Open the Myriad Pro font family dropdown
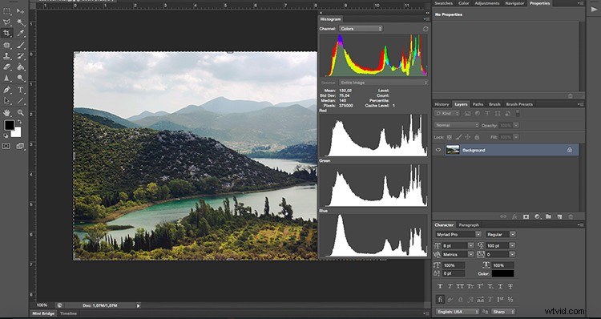This screenshot has height=319, width=601. pyautogui.click(x=458, y=234)
